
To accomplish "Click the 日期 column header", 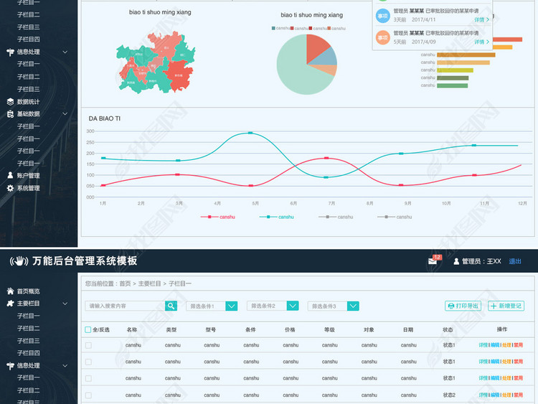I will pos(408,329).
